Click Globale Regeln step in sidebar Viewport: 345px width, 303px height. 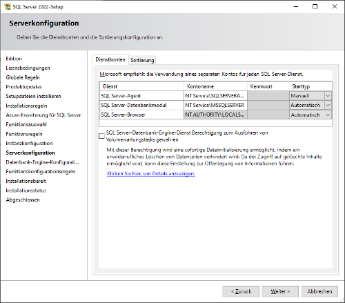pyautogui.click(x=23, y=77)
